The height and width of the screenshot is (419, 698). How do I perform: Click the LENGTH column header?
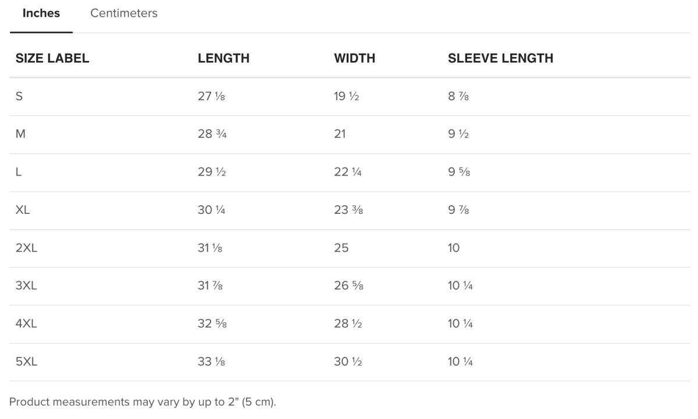(223, 58)
